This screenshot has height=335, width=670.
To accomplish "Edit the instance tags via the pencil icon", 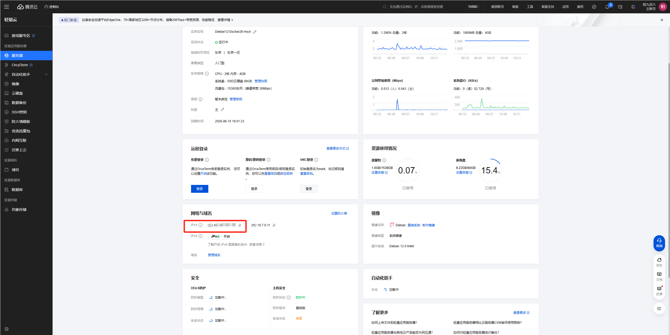I will point(222,109).
